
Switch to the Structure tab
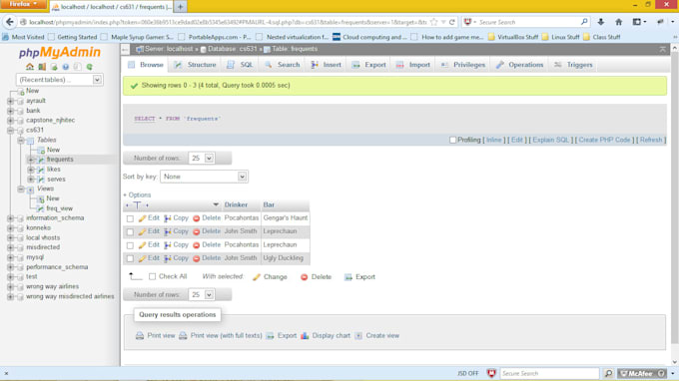(195, 65)
